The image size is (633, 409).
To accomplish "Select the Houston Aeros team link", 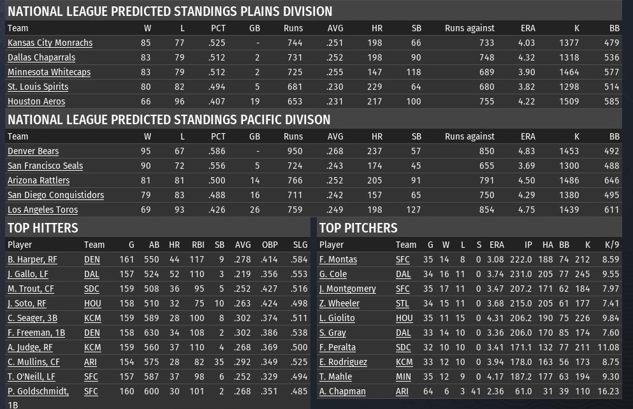I will point(36,101).
